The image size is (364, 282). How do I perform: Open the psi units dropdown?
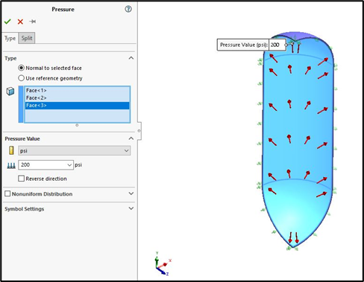point(75,150)
